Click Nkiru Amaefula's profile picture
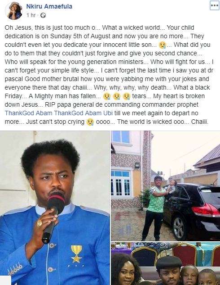Screen dimensions: 220x285 click(x=14, y=11)
